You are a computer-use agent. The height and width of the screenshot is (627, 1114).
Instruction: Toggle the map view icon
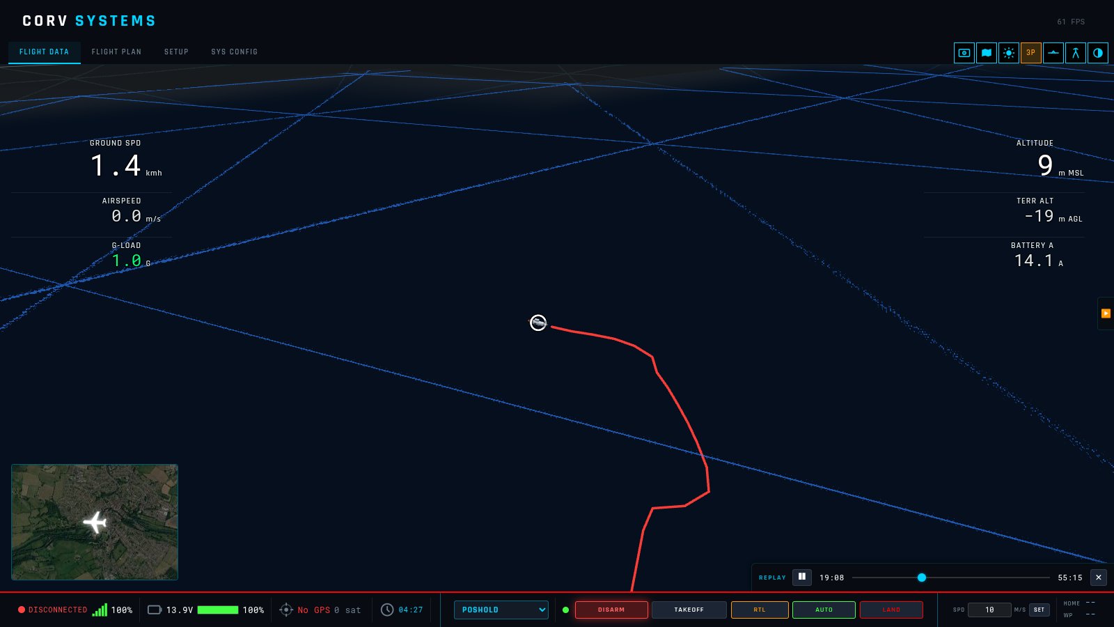pyautogui.click(x=986, y=52)
